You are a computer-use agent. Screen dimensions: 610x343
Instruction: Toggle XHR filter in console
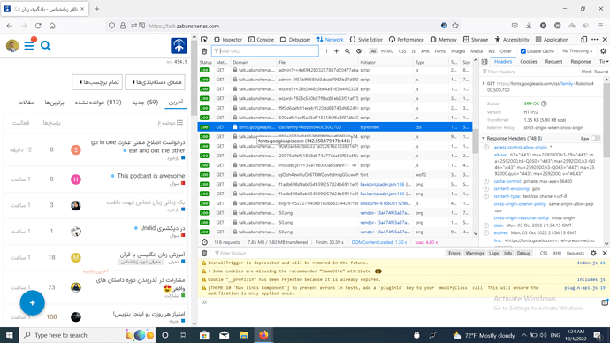[557, 253]
